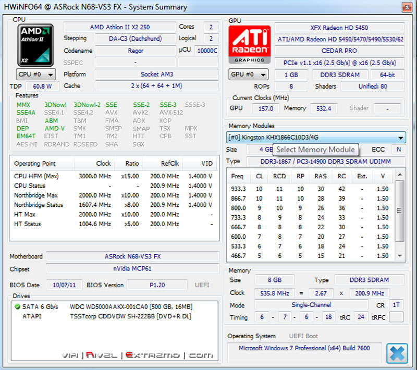Click the µCU value 10000C
Screen dimensions: 417x370
[x=207, y=51]
